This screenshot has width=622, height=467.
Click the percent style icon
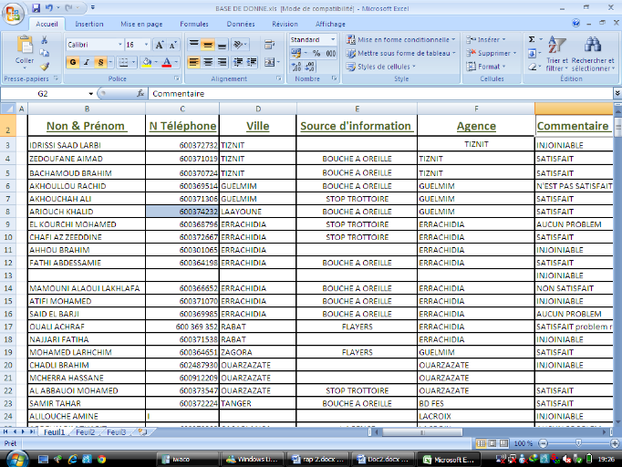(x=316, y=54)
